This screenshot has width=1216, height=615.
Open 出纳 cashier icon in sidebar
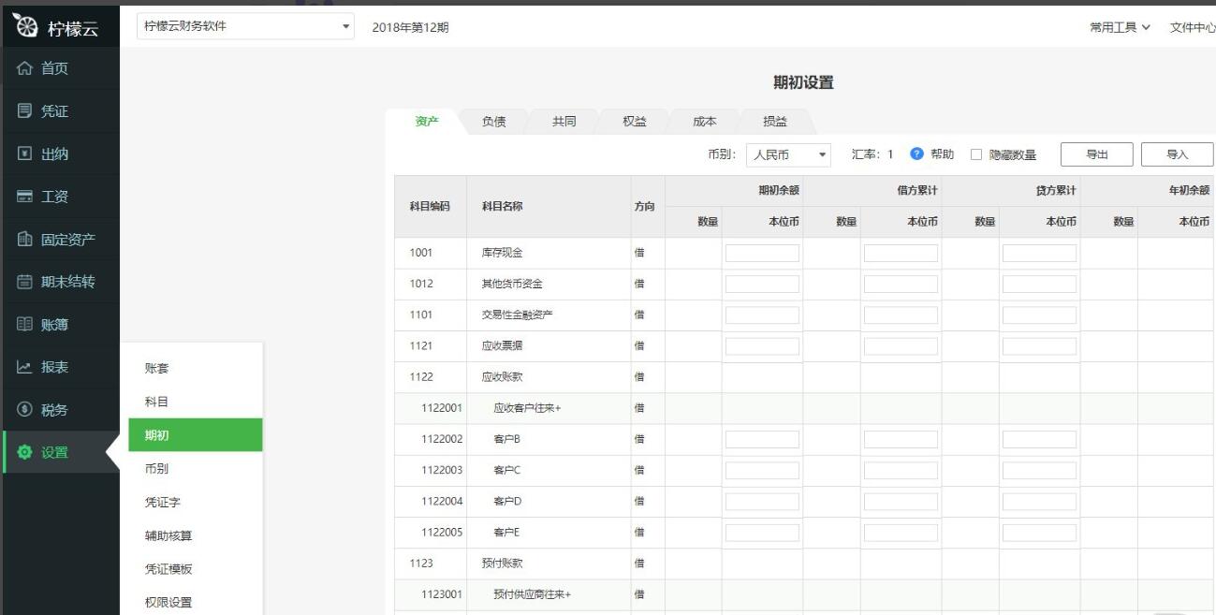[x=24, y=154]
